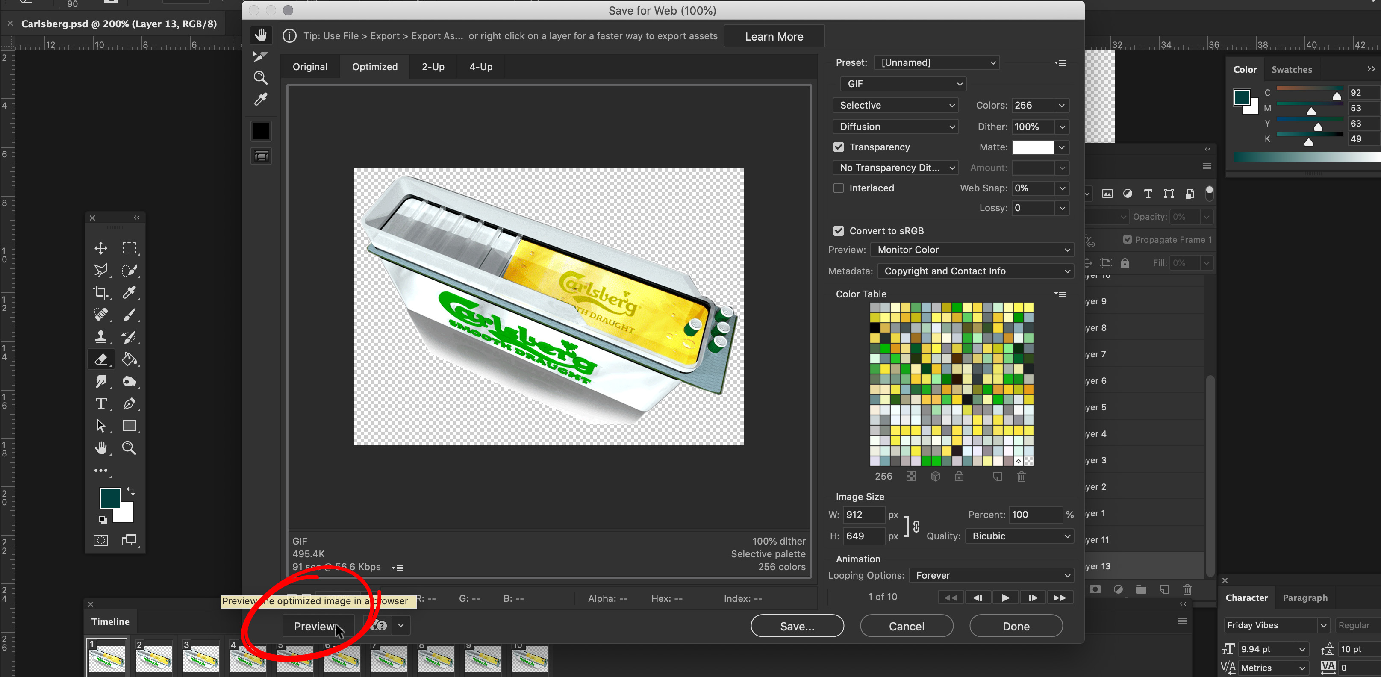Enable the Interlaced checkbox
Viewport: 1381px width, 677px height.
point(839,188)
